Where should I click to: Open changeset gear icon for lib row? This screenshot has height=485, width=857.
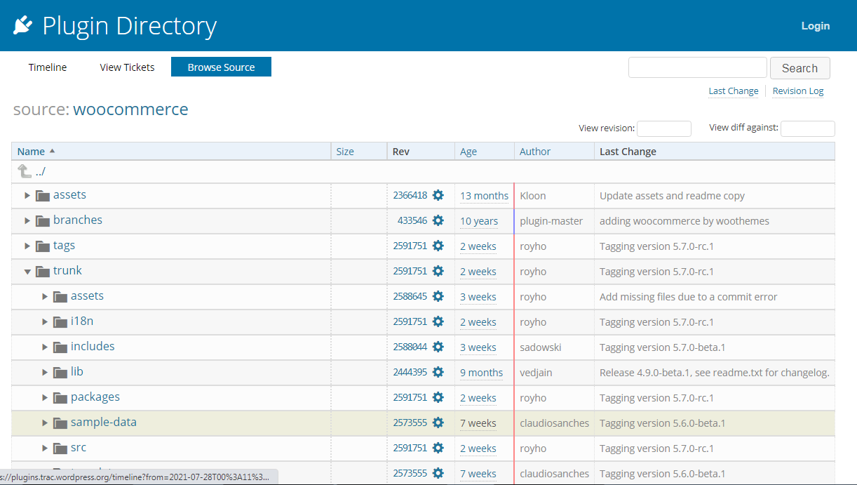click(438, 372)
